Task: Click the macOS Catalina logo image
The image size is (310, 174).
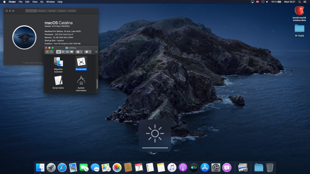Action: [24, 37]
